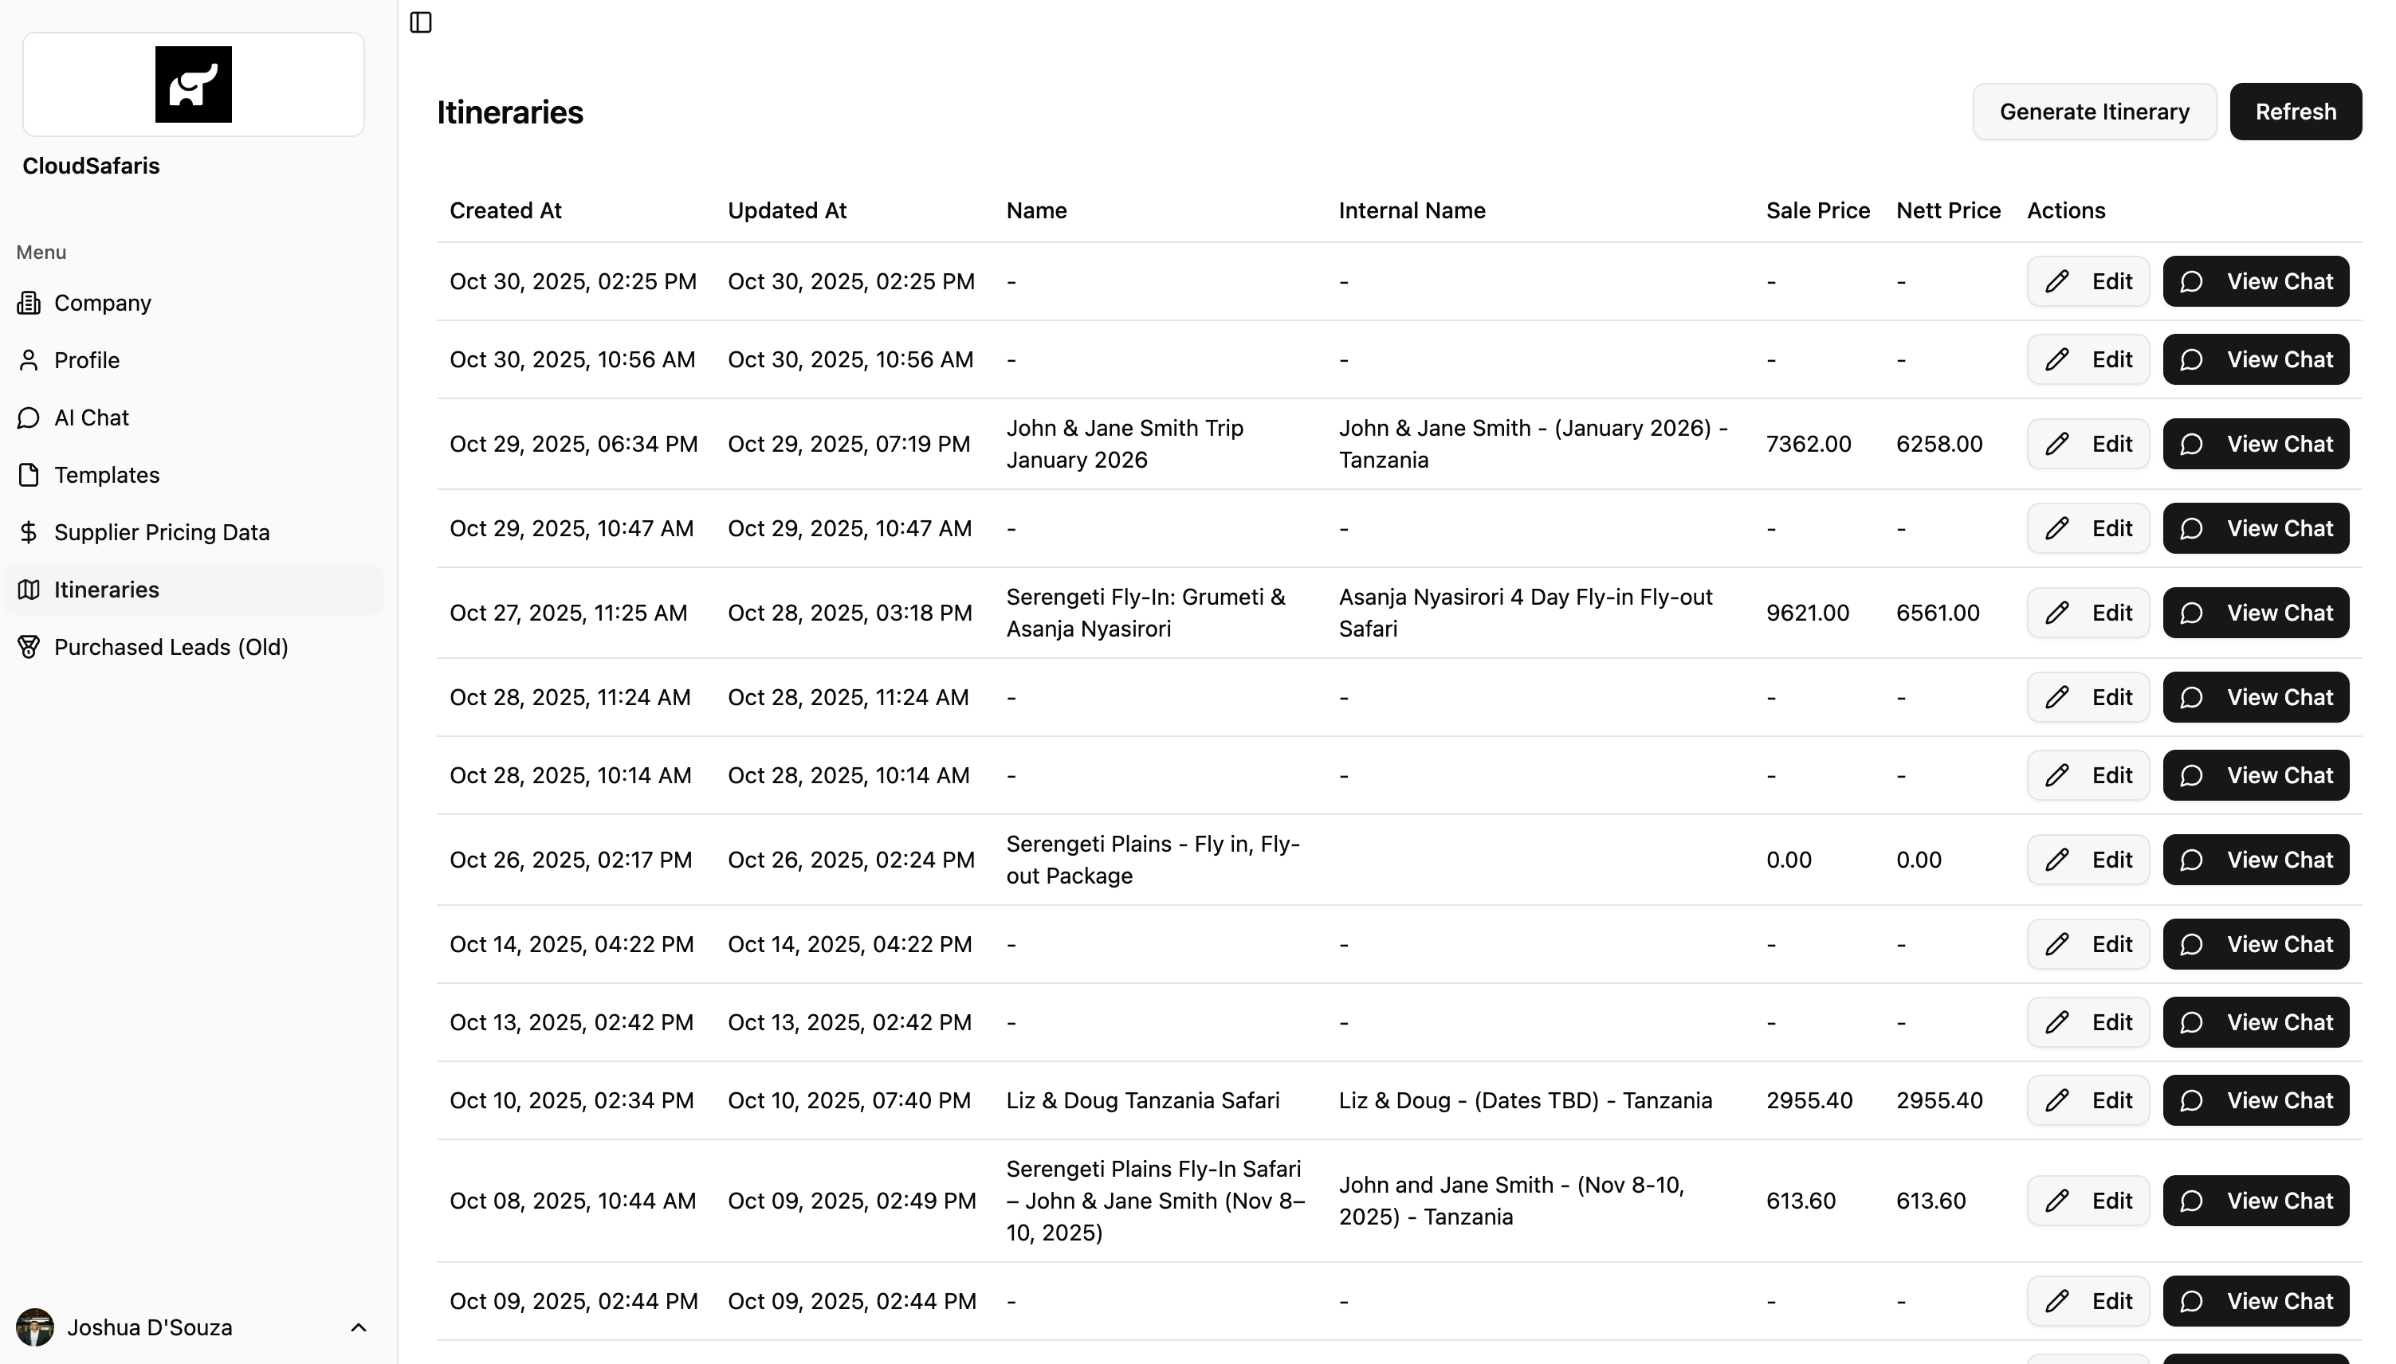The height and width of the screenshot is (1364, 2396).
Task: Click the CloudSafaris elephant logo
Action: tap(192, 84)
